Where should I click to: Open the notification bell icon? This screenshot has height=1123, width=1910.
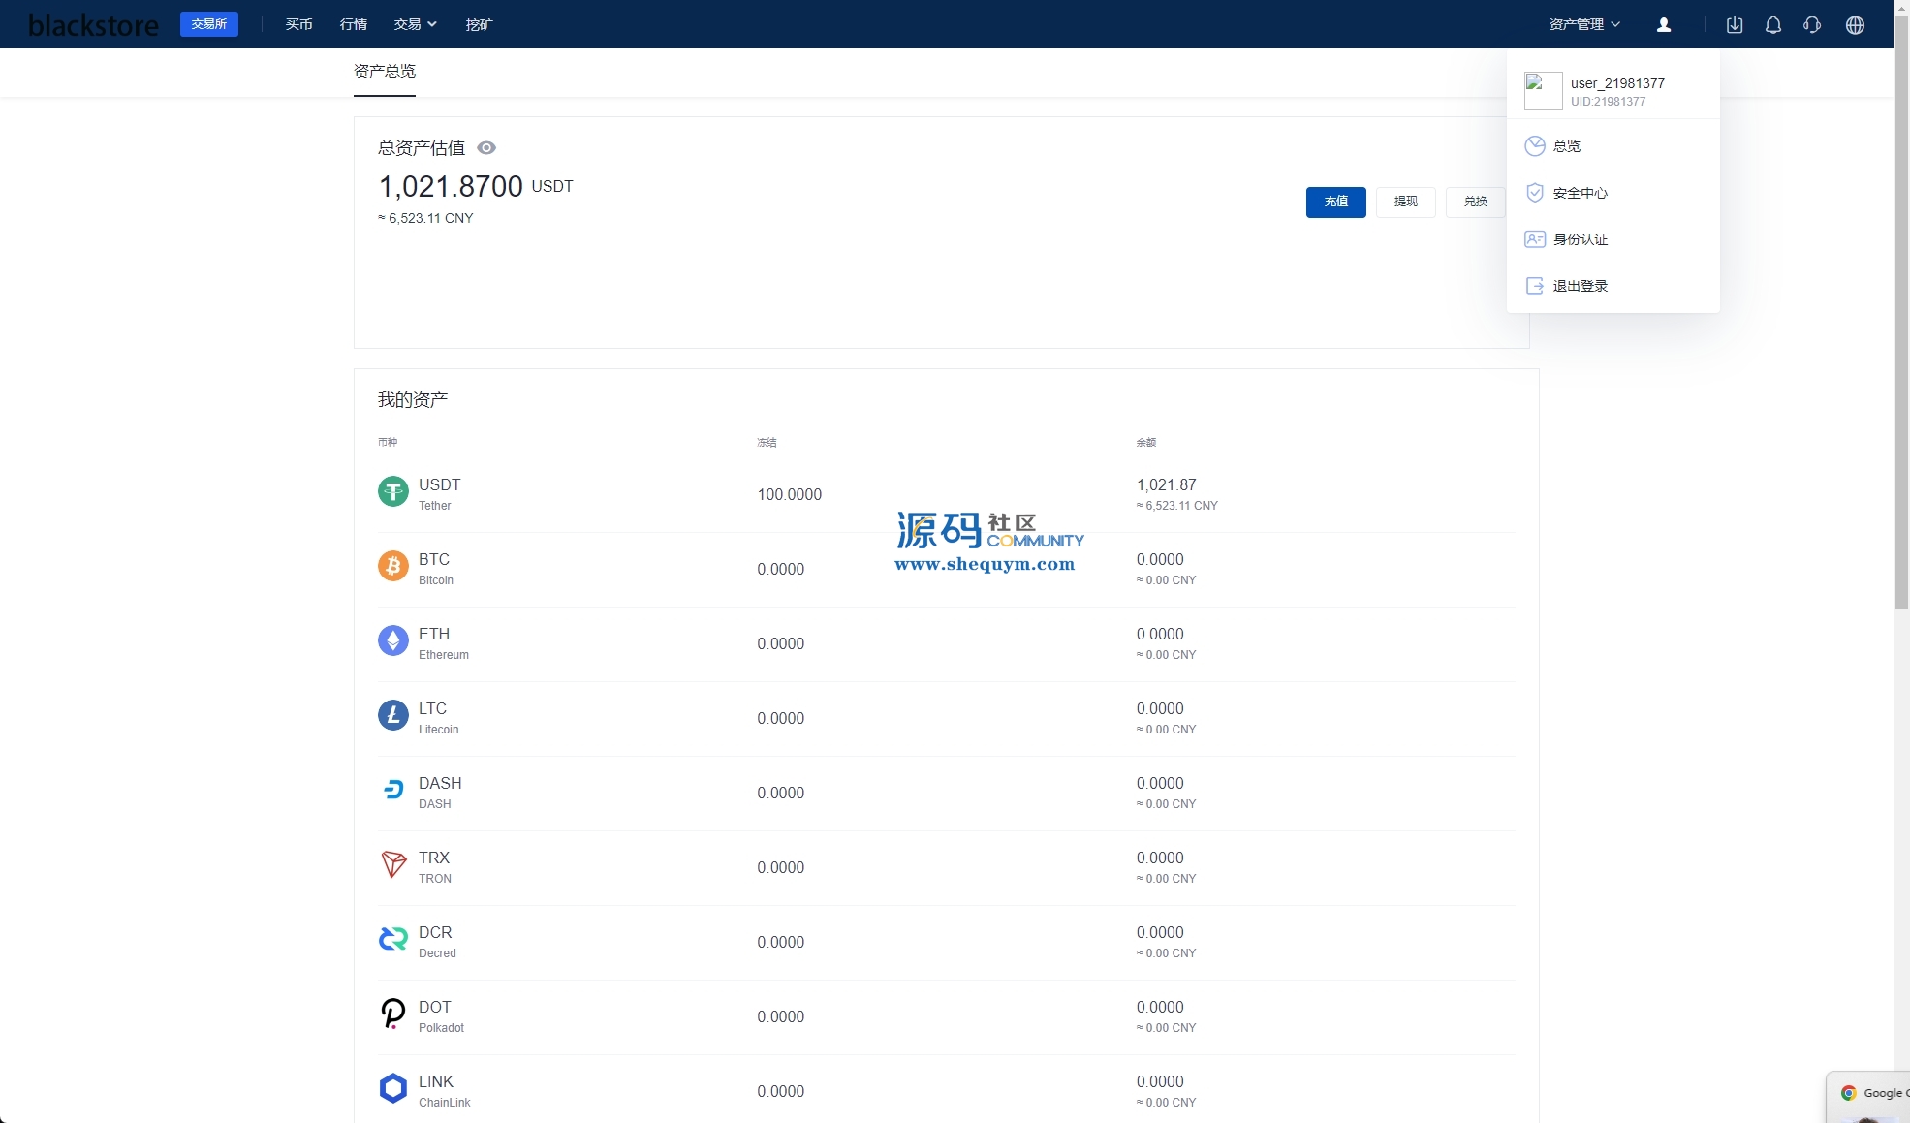(x=1773, y=25)
